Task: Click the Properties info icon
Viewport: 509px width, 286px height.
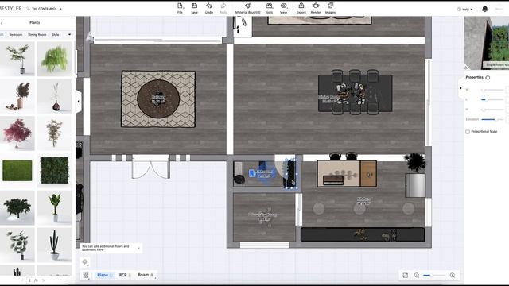Action: pos(488,78)
